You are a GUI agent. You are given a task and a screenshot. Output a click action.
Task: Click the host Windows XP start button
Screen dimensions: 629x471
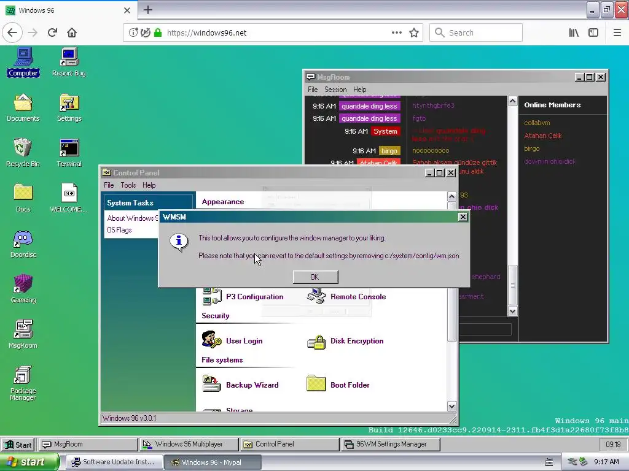coord(29,462)
